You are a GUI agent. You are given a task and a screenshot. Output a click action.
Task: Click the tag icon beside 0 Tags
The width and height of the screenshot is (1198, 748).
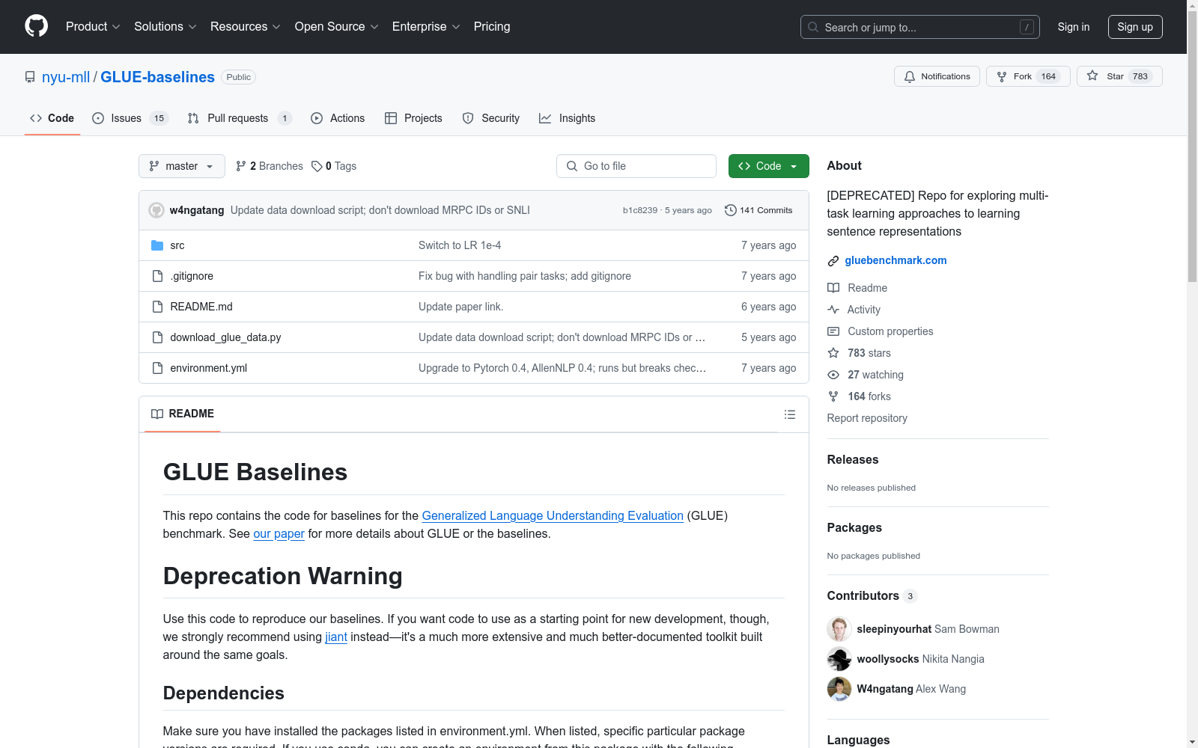[317, 166]
